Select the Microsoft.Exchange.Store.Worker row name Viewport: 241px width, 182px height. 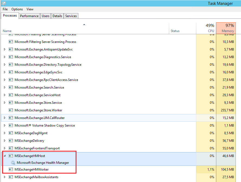[38, 110]
